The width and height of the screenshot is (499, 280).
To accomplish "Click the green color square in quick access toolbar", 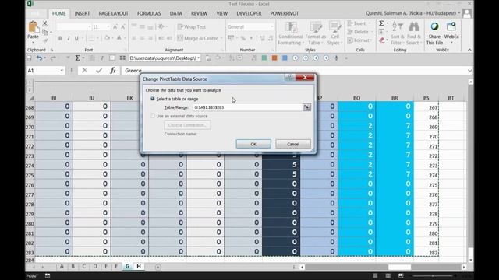I will pos(264,58).
